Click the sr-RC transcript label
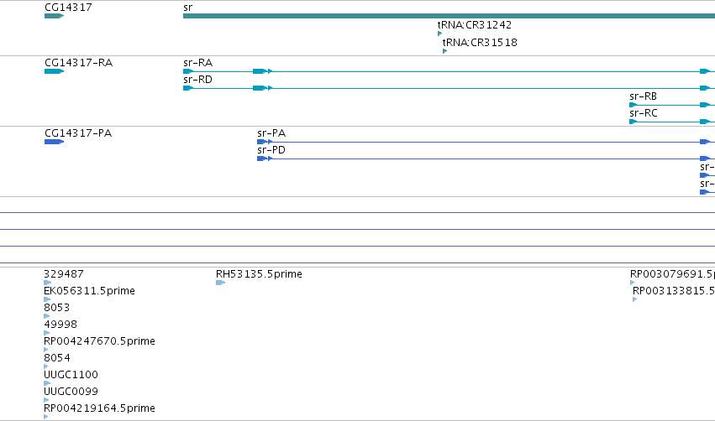The height and width of the screenshot is (421, 715). coord(644,113)
